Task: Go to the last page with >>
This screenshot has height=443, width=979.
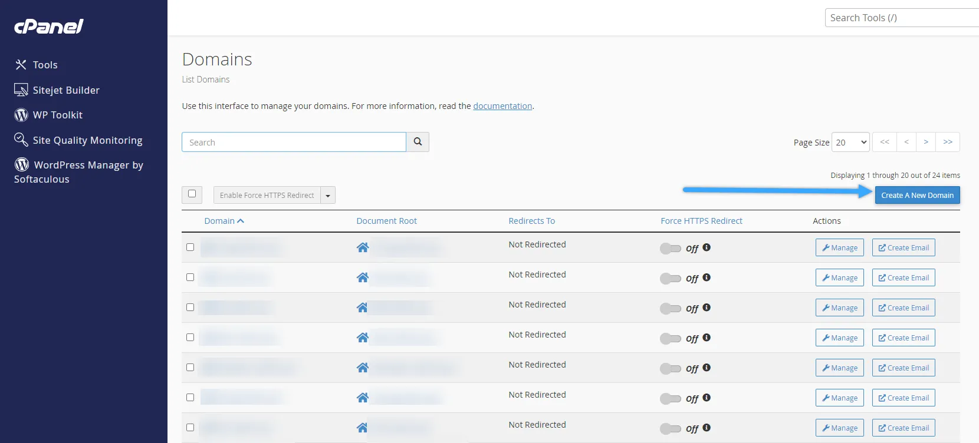Action: pyautogui.click(x=948, y=142)
